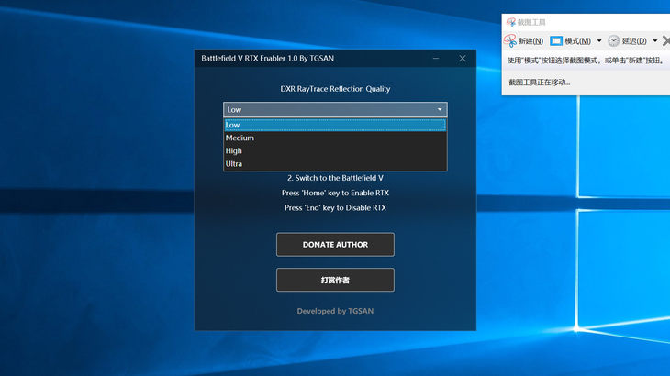
Task: Click the Developed by TGSAN text
Action: [335, 311]
